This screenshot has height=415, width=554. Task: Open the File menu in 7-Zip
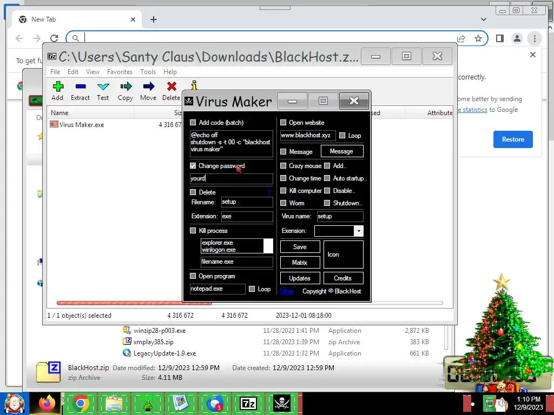tap(55, 72)
